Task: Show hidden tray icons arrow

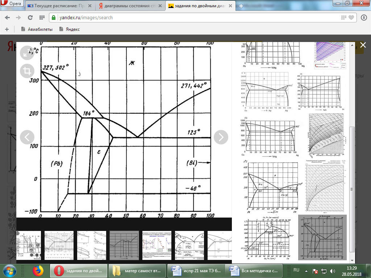Action: [x=307, y=271]
